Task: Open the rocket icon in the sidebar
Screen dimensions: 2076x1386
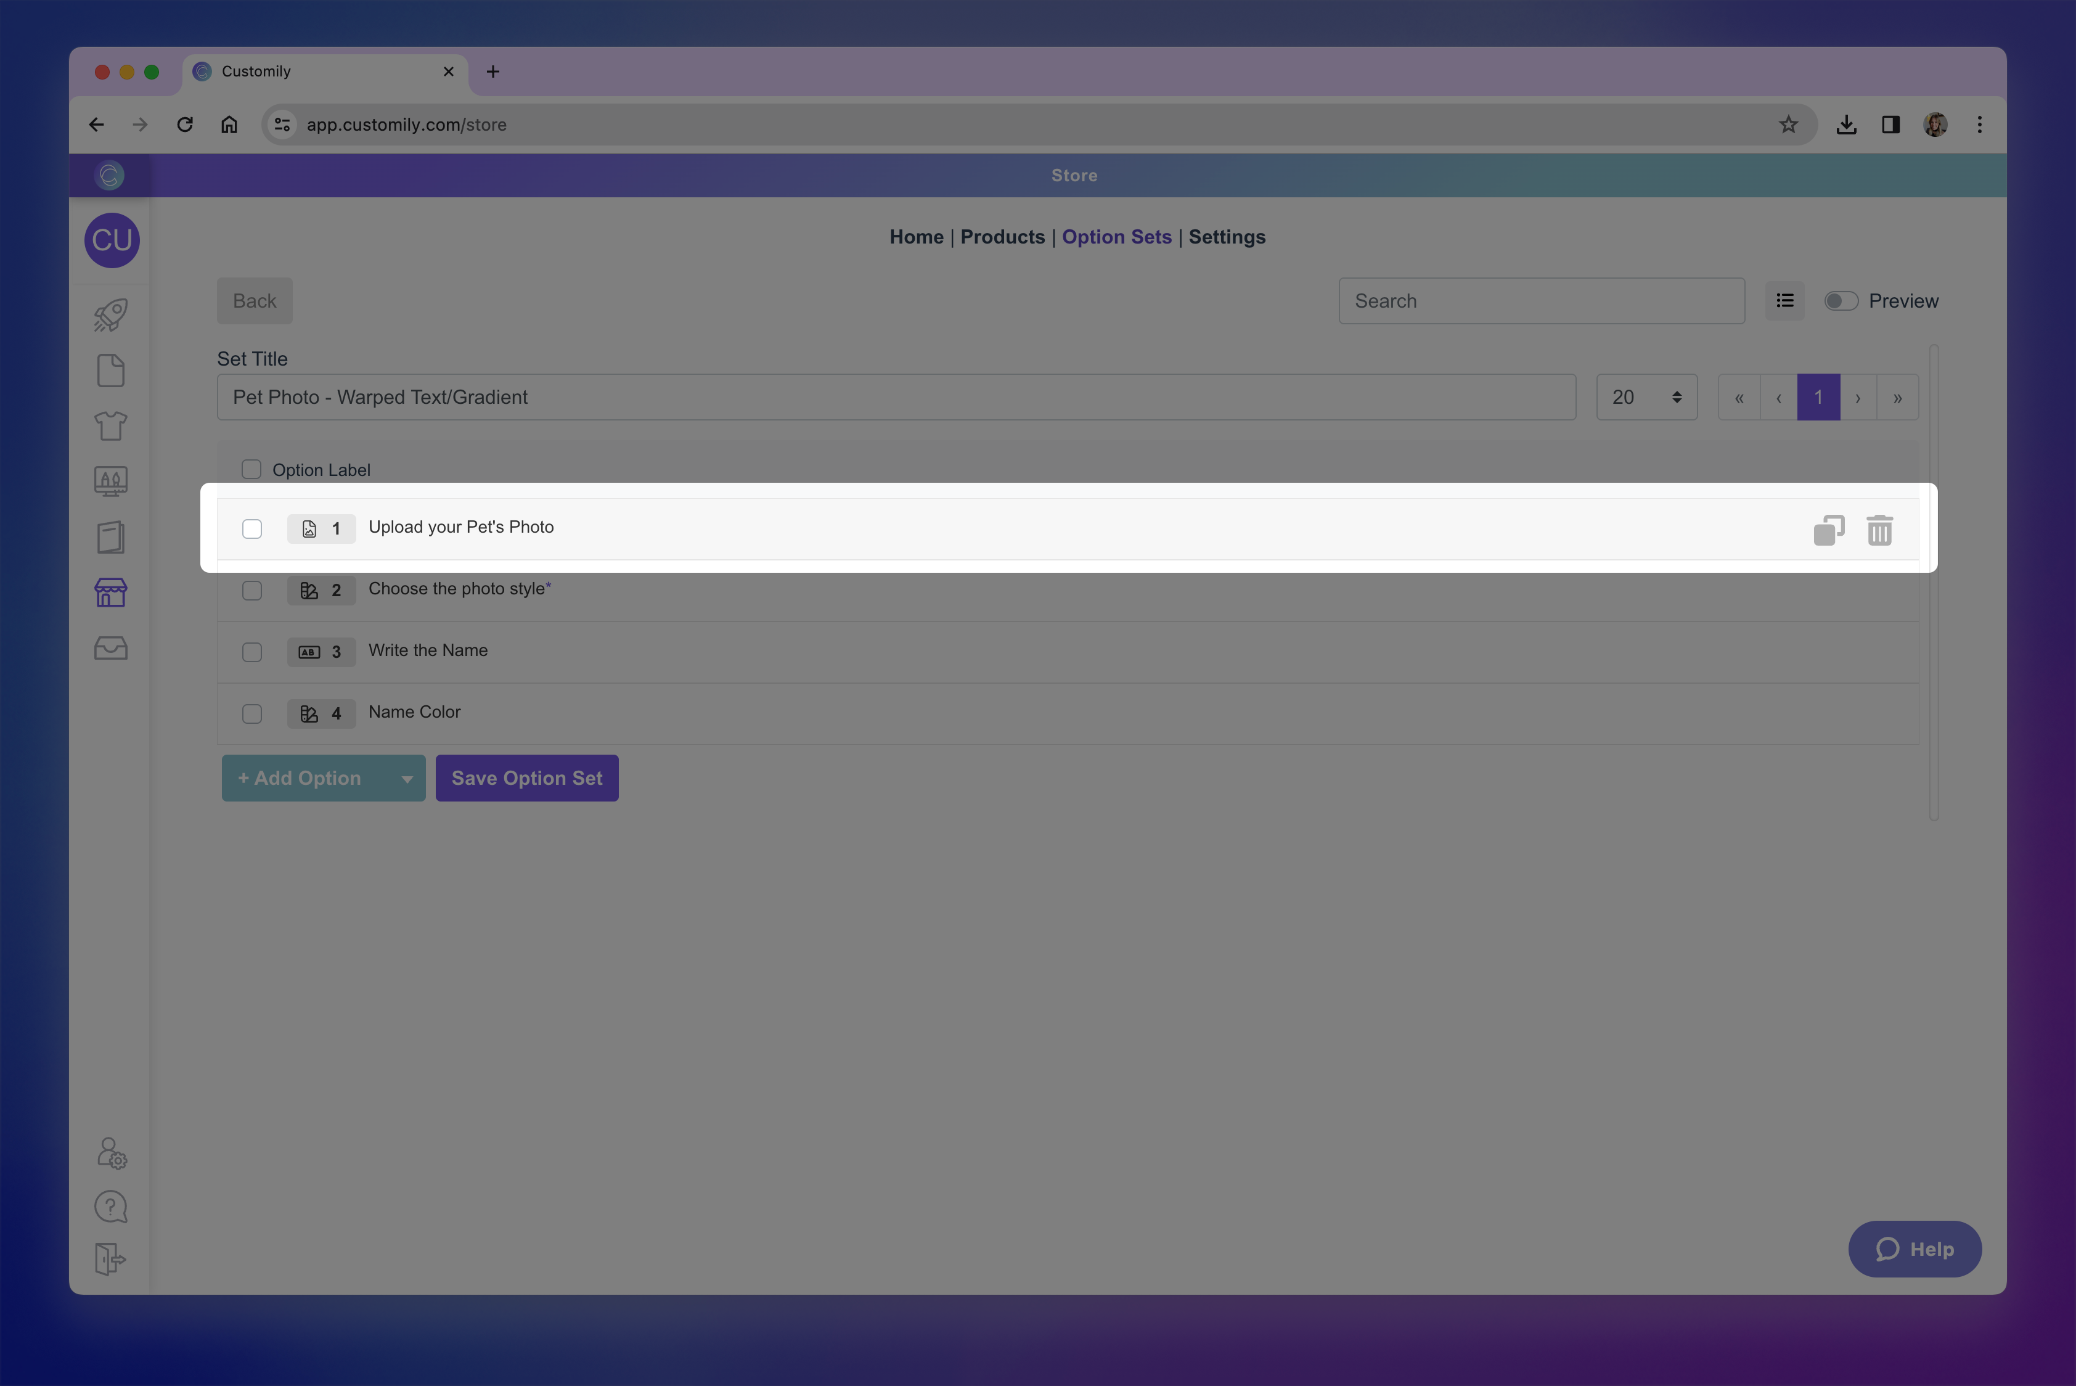Action: click(112, 316)
